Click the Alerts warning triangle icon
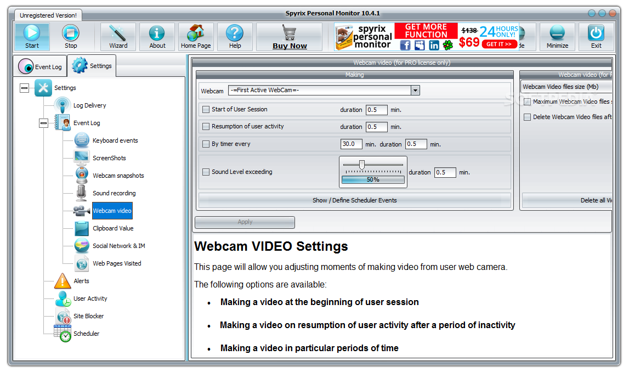629x372 pixels. (x=63, y=281)
